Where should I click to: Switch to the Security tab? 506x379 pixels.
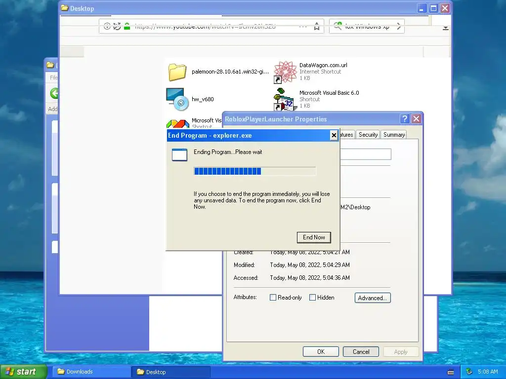coord(368,135)
